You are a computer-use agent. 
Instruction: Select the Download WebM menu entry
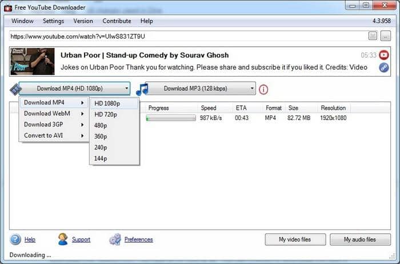click(x=54, y=114)
